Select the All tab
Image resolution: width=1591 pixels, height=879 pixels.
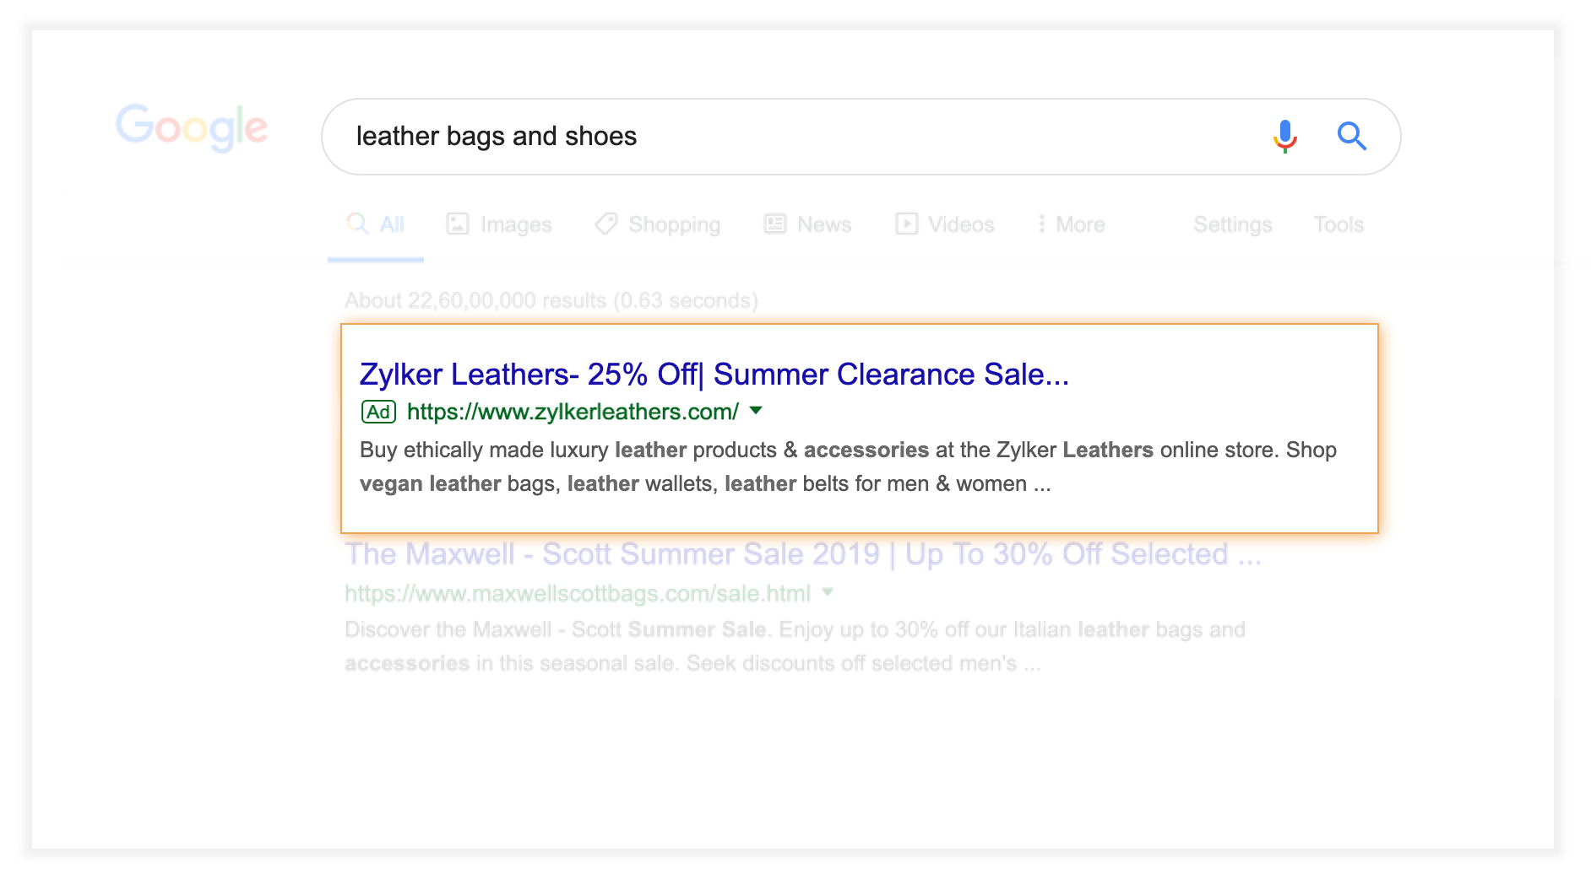click(x=376, y=224)
